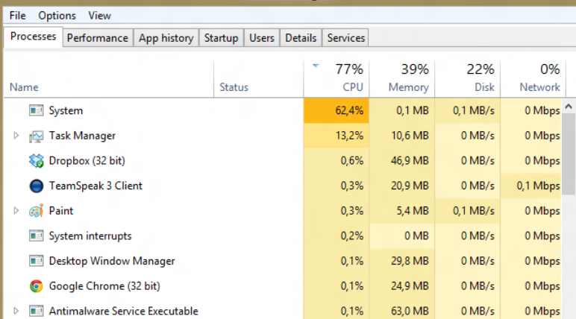Select the System process row name

[x=66, y=110]
